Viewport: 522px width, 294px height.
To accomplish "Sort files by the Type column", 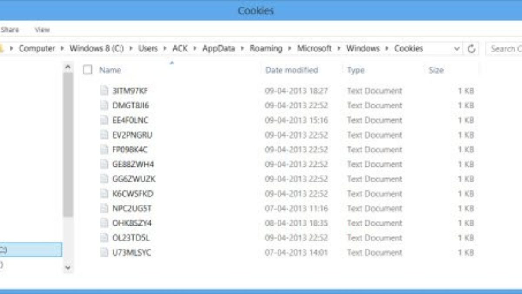I will click(x=355, y=70).
